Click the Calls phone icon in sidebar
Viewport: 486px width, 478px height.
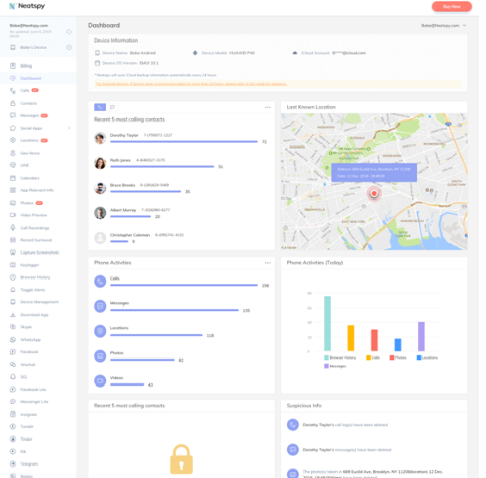tap(13, 90)
